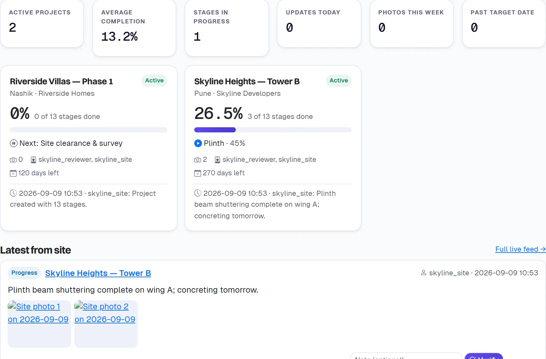546x359 pixels.
Task: Click Riverside Villas 'Project created with 13 stages' note
Action: click(x=83, y=199)
